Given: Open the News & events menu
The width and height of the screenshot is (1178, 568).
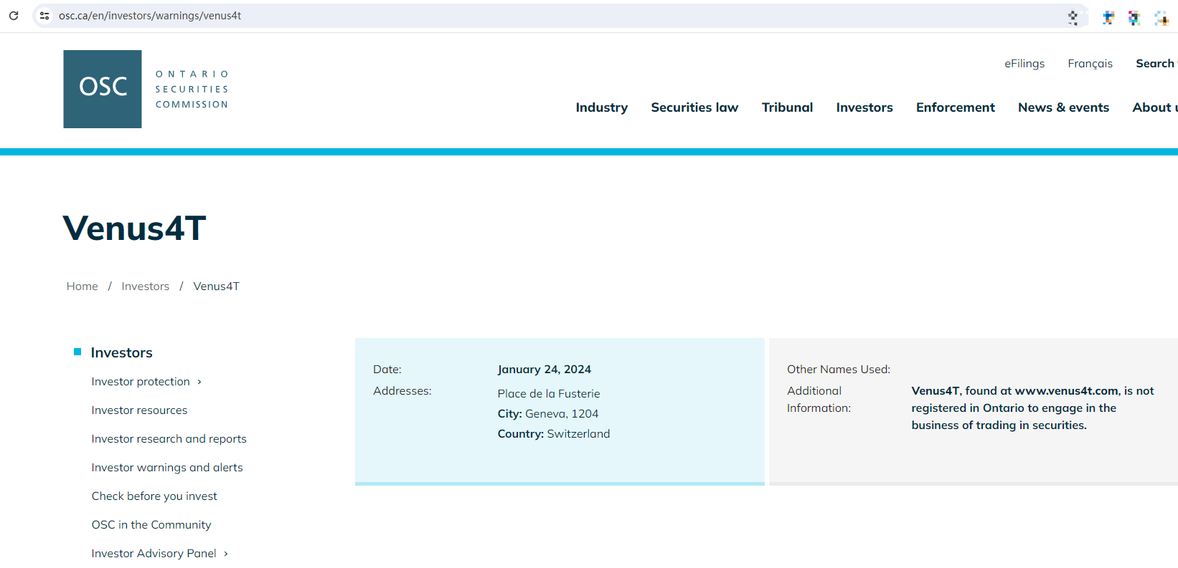Looking at the screenshot, I should pyautogui.click(x=1063, y=107).
